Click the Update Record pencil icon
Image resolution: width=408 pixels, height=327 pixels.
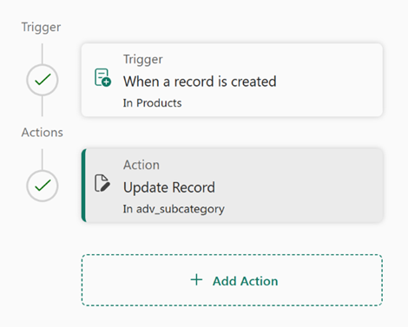tap(102, 183)
